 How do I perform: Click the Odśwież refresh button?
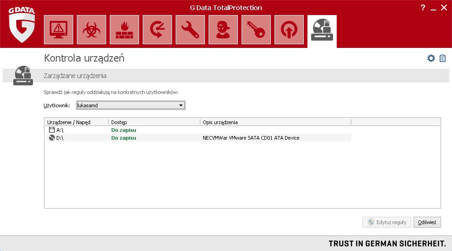427,222
